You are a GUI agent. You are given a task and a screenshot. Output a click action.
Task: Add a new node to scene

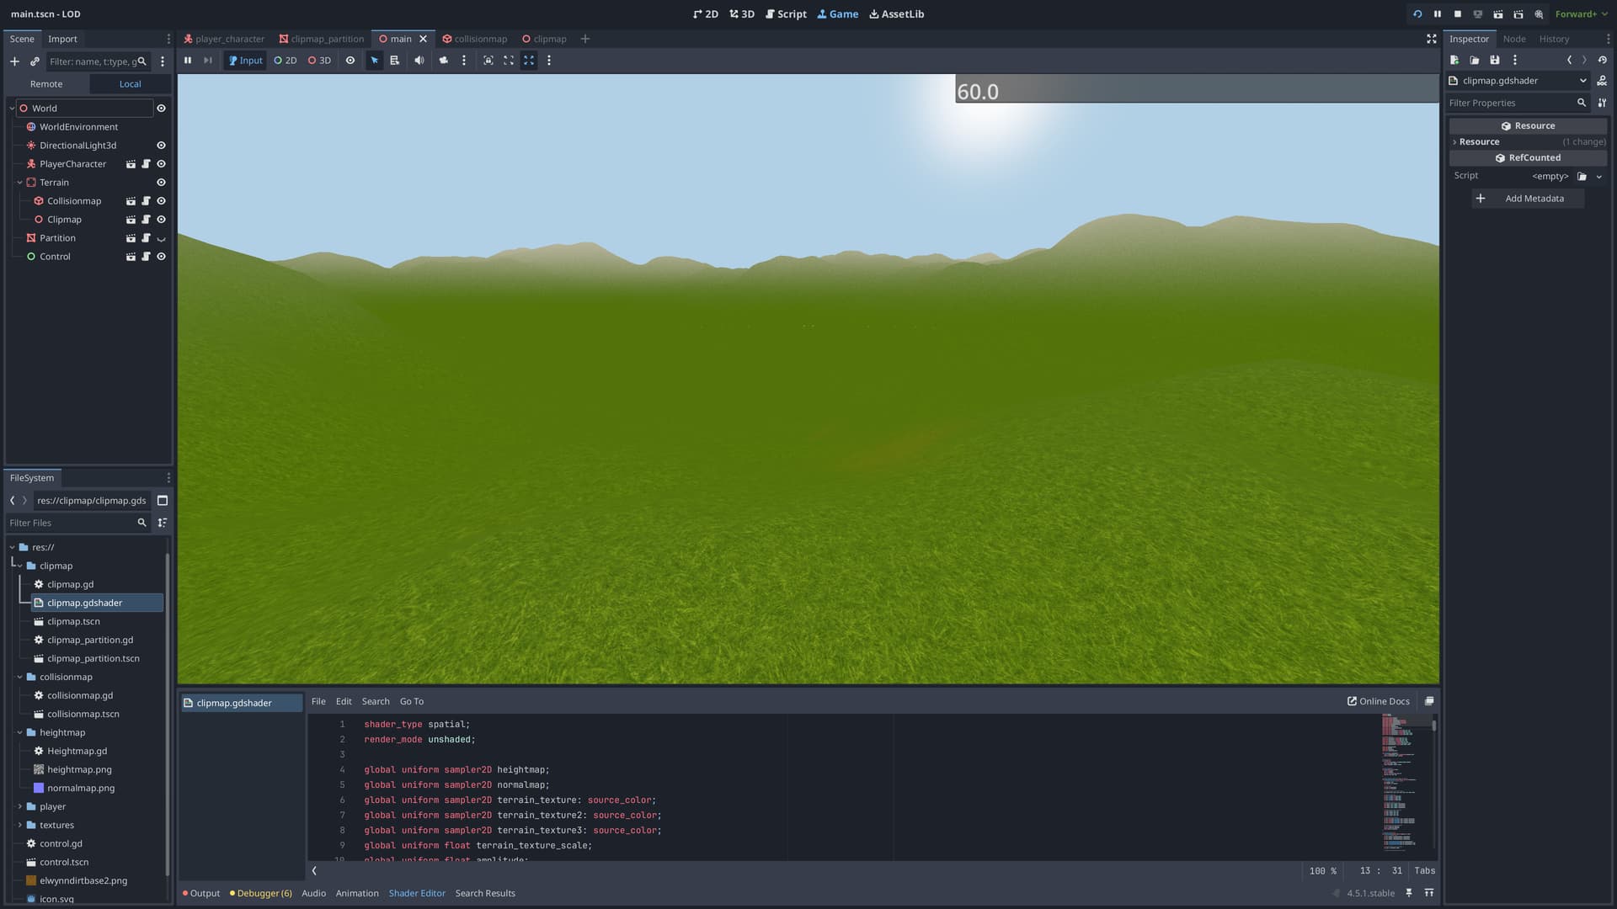click(x=14, y=61)
